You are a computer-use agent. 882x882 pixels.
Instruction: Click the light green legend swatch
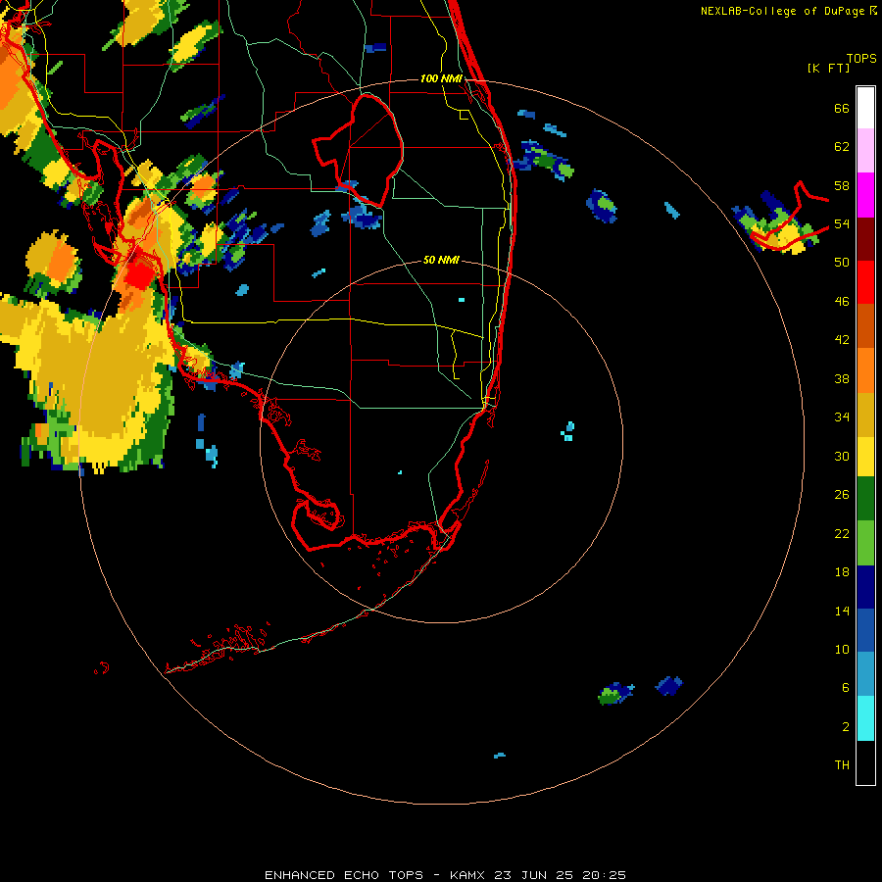[x=865, y=543]
